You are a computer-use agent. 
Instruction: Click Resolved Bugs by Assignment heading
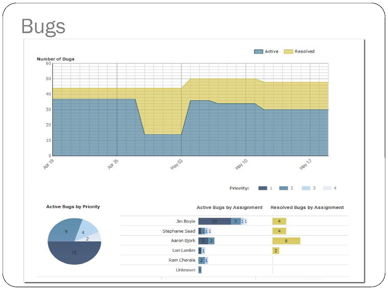point(307,207)
